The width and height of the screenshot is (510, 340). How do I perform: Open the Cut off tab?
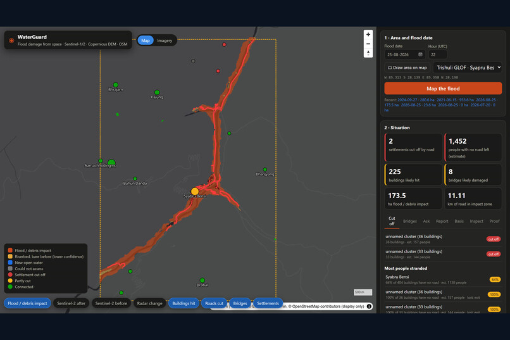point(392,221)
